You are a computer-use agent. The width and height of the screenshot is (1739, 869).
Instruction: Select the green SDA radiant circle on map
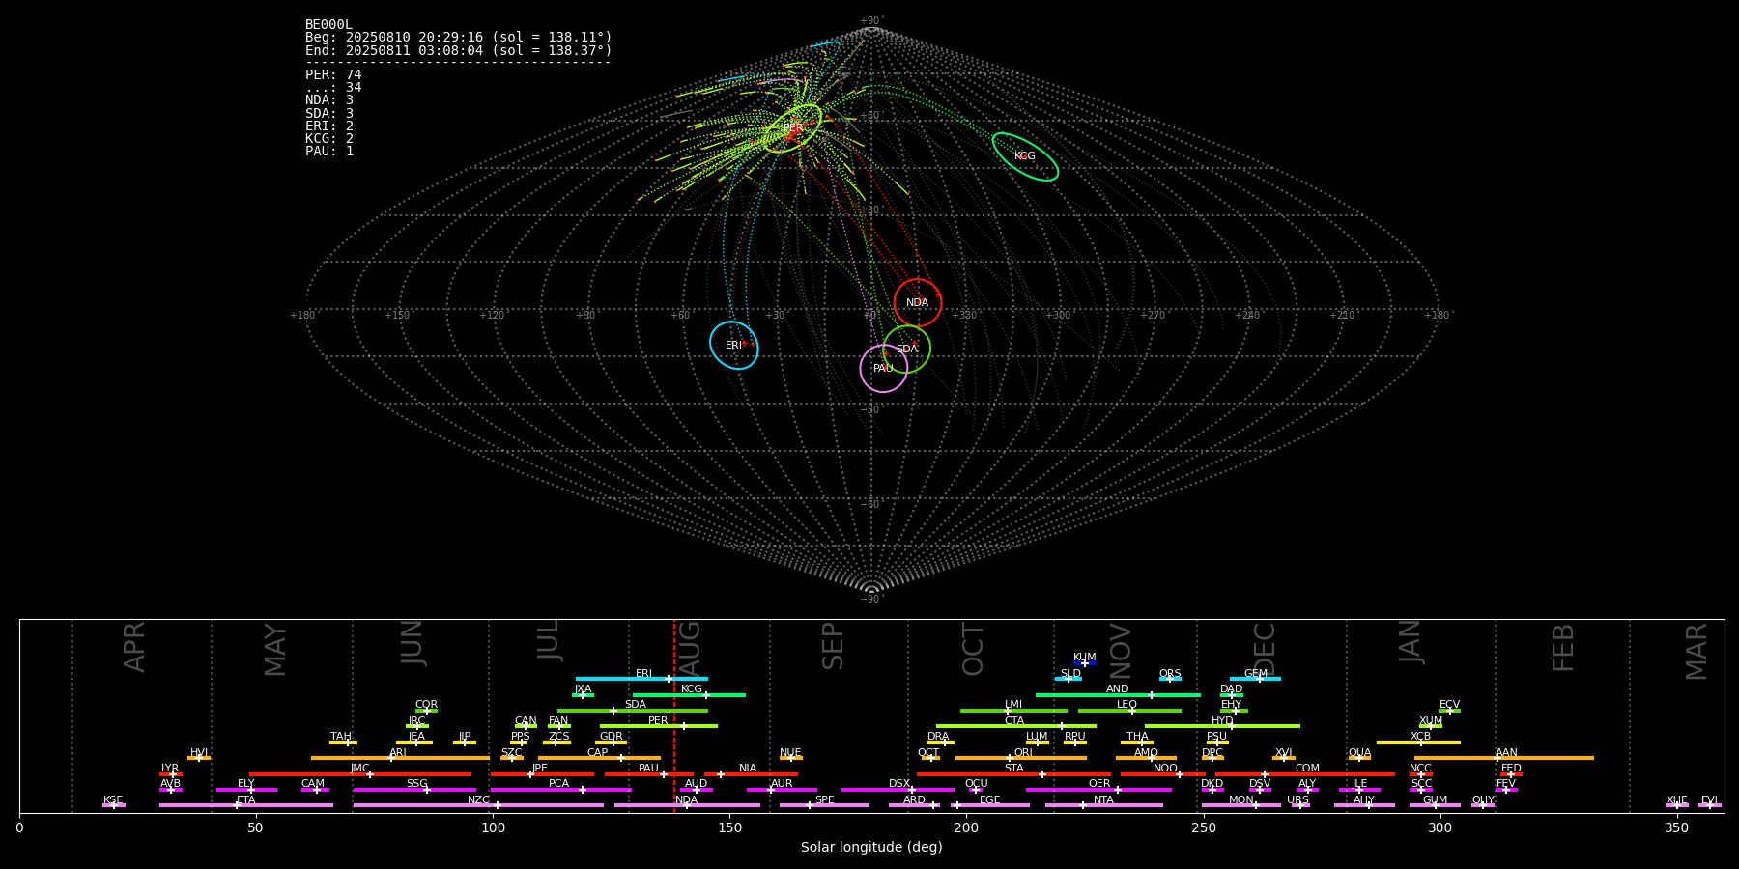906,349
